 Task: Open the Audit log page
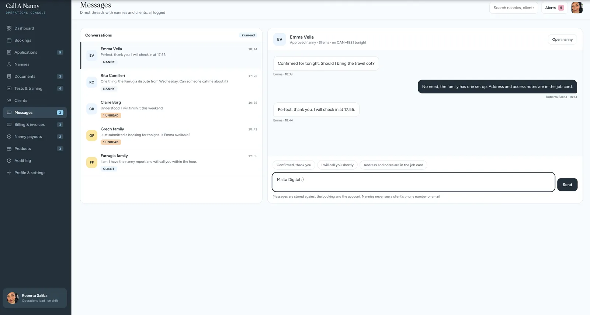tap(35, 161)
